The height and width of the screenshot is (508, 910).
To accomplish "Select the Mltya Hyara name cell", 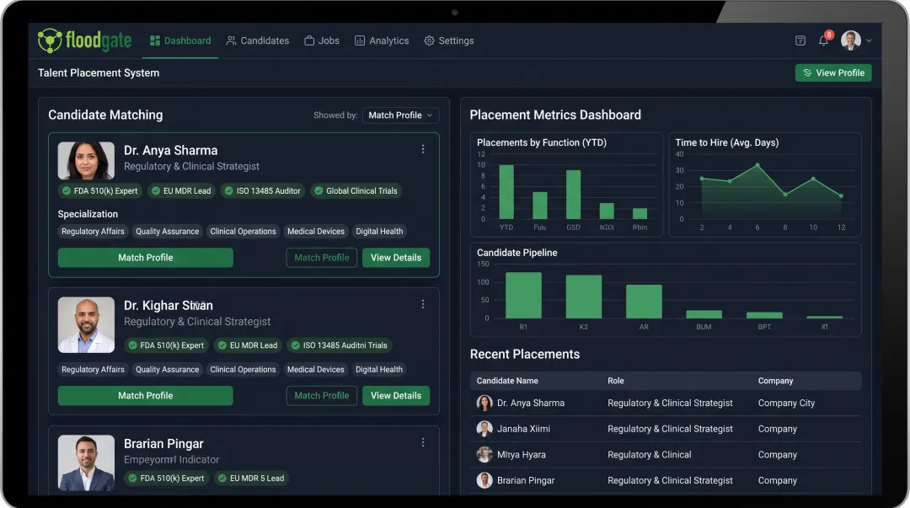I will pos(522,455).
